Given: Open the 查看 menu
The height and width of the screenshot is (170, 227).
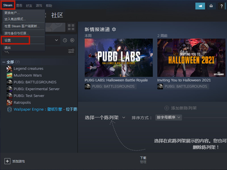Looking at the screenshot, I should pos(19,6).
